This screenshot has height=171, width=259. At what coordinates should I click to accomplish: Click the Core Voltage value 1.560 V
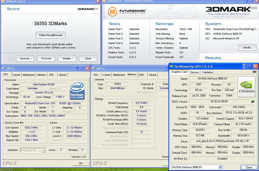[60, 97]
